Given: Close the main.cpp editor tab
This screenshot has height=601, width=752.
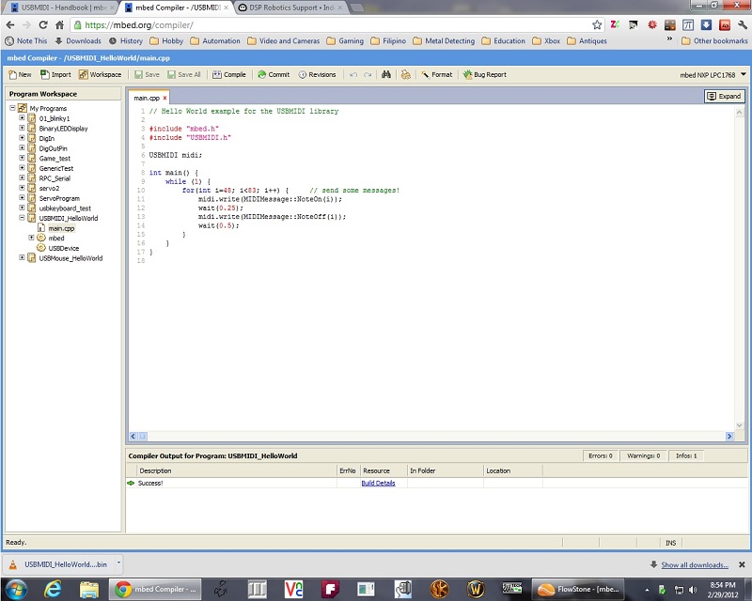Looking at the screenshot, I should click(x=164, y=98).
